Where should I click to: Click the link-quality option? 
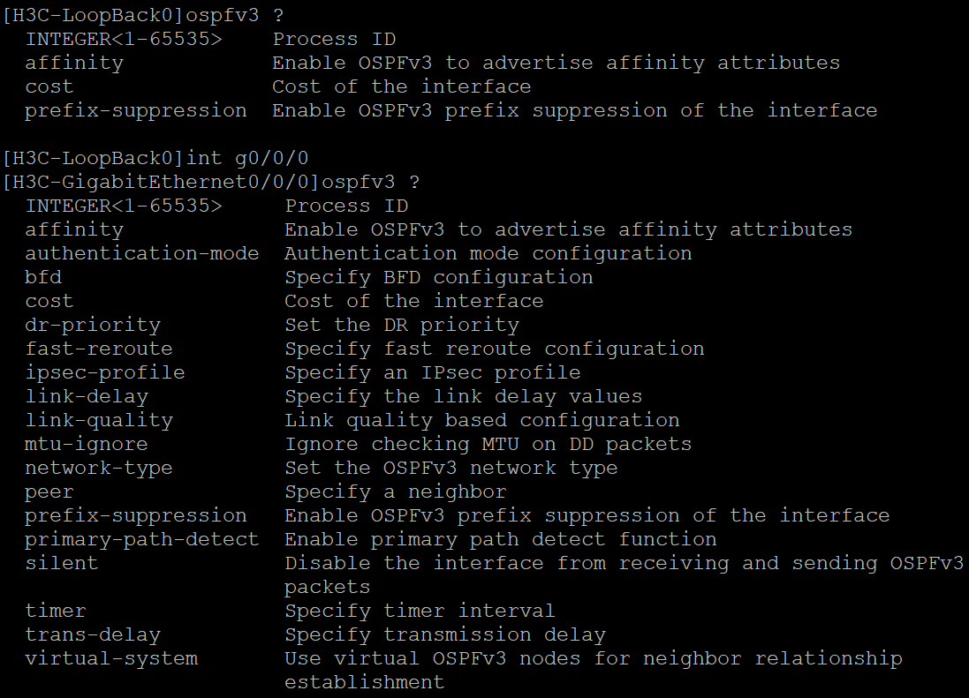tap(98, 420)
